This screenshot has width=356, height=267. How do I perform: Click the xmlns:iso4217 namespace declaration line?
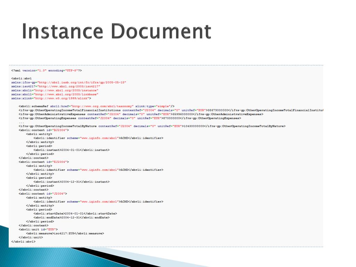click(x=56, y=86)
